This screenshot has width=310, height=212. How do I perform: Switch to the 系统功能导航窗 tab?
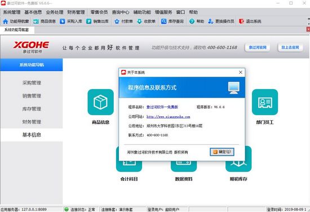(17, 30)
